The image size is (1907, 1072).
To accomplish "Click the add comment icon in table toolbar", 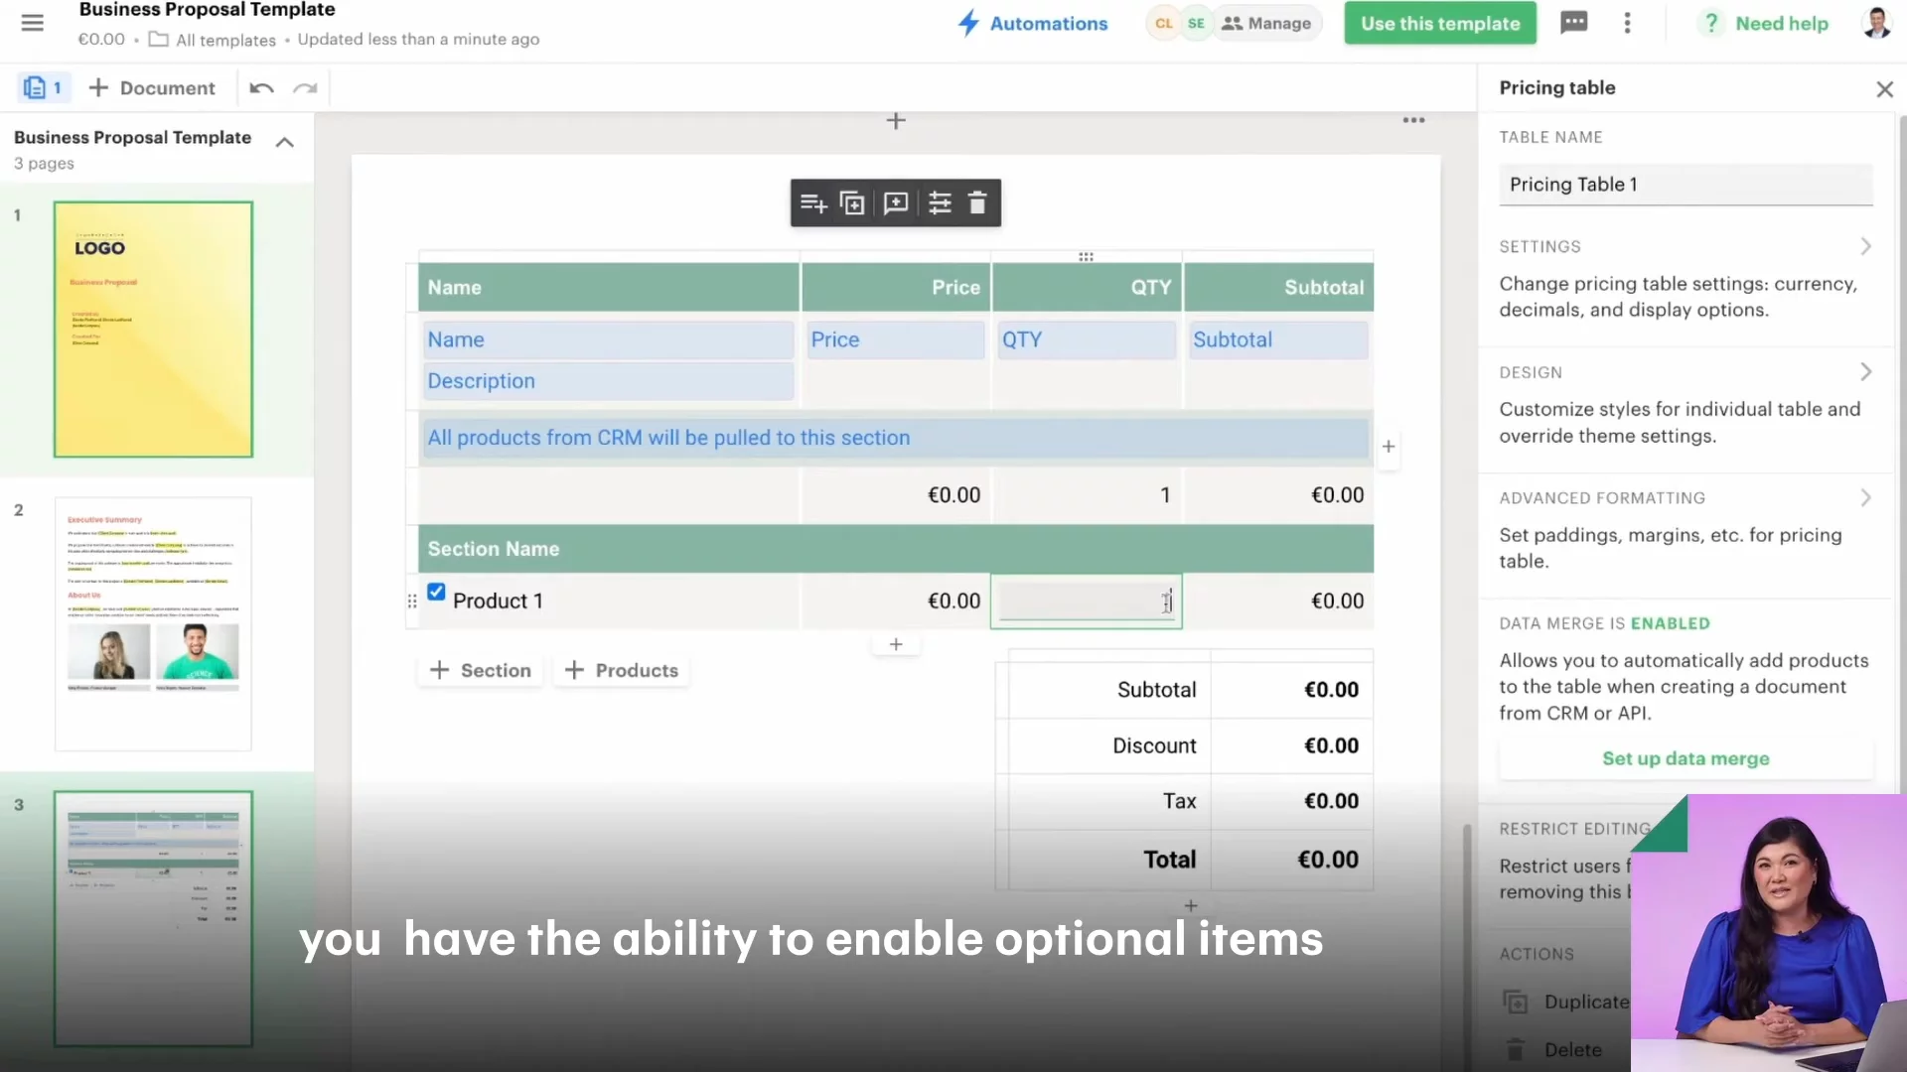I will (x=896, y=203).
